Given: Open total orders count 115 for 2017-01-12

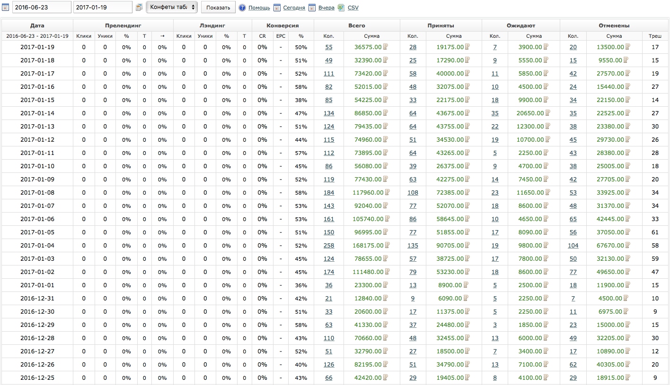Looking at the screenshot, I should click(329, 140).
